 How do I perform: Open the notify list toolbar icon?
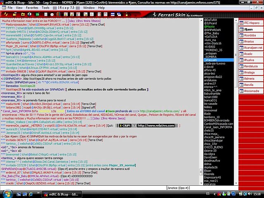99,14
